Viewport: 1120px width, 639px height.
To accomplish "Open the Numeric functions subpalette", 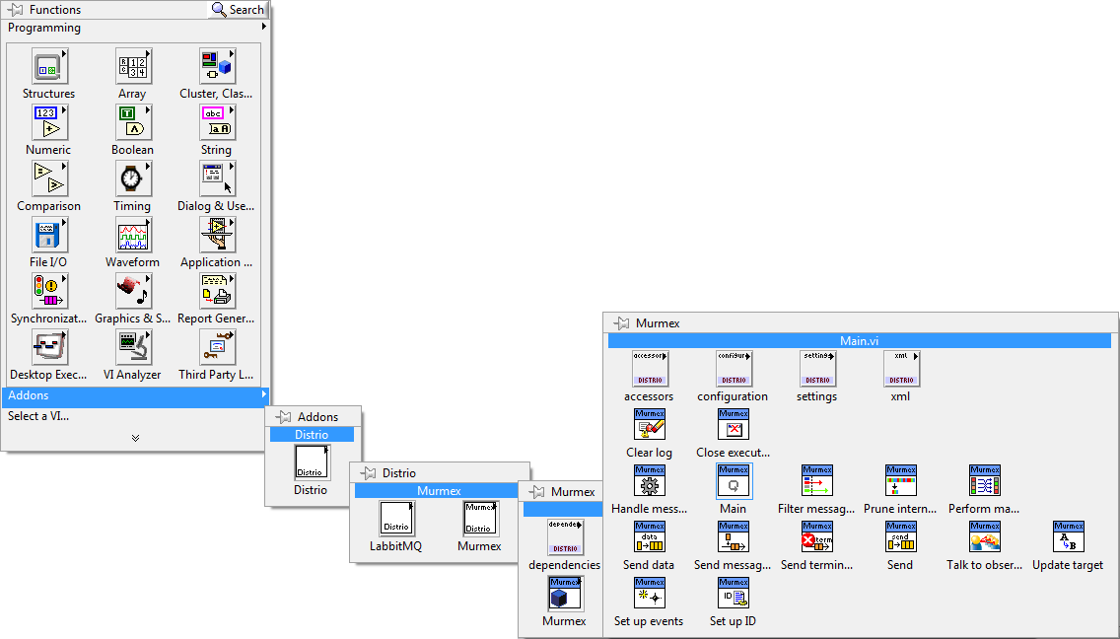I will pos(49,122).
